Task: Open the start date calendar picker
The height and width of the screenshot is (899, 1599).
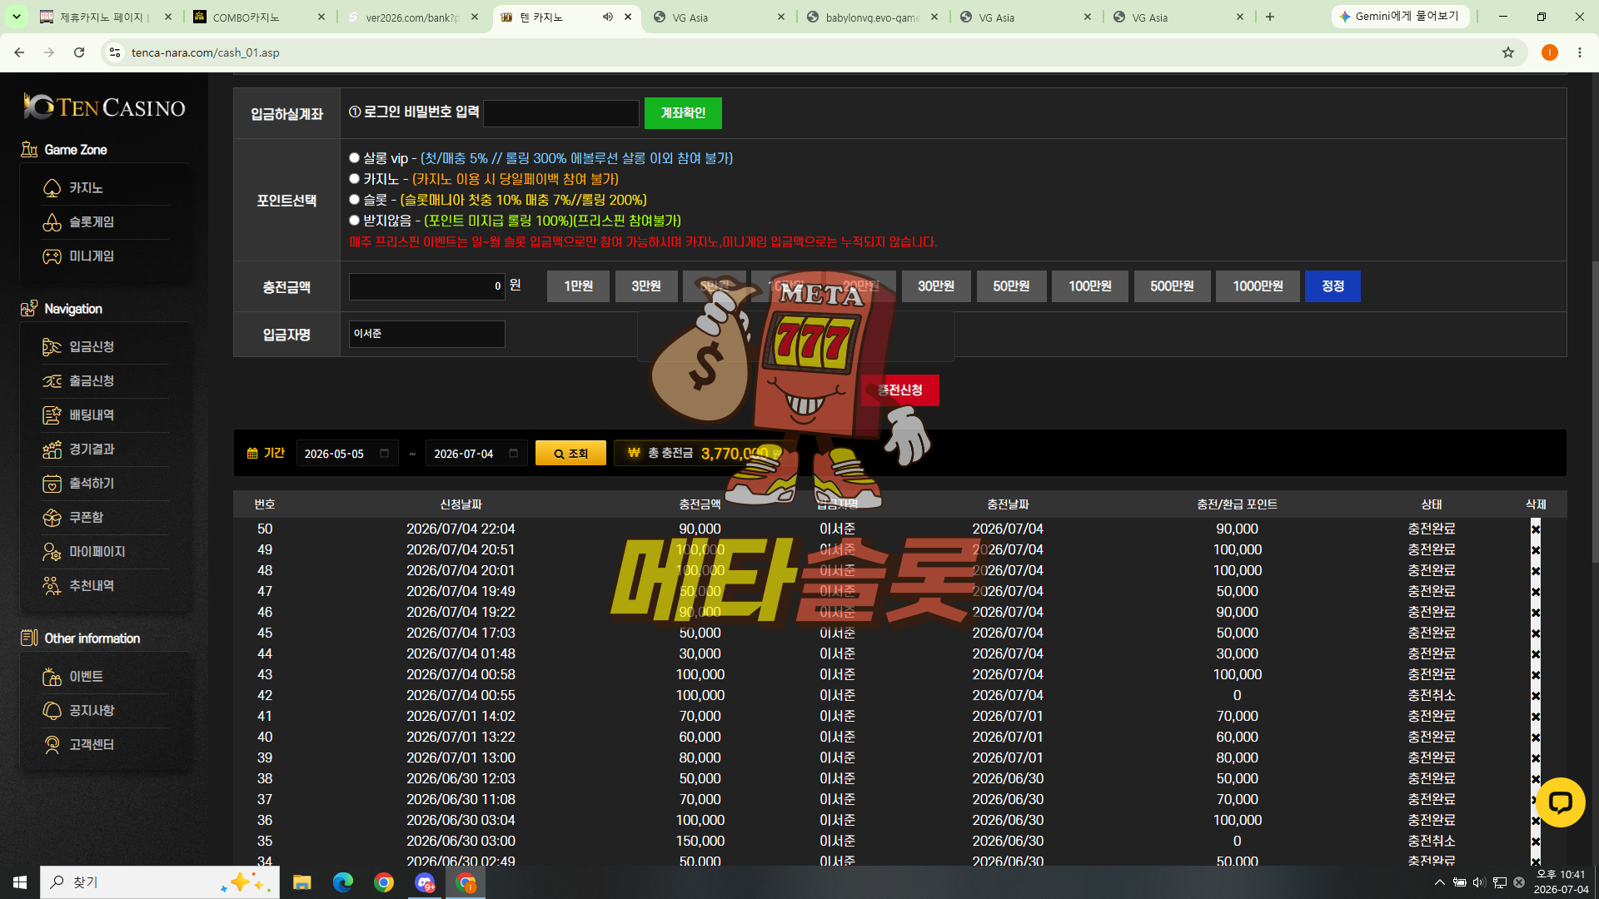Action: 384,454
